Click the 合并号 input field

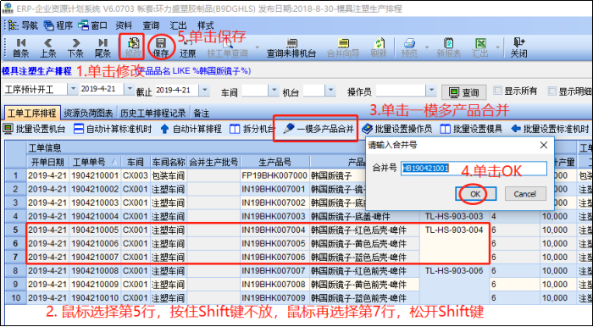474,169
